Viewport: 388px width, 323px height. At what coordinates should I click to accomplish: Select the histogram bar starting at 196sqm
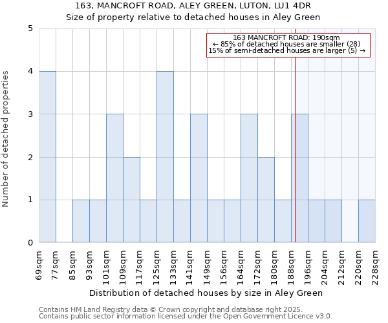pyautogui.click(x=317, y=221)
